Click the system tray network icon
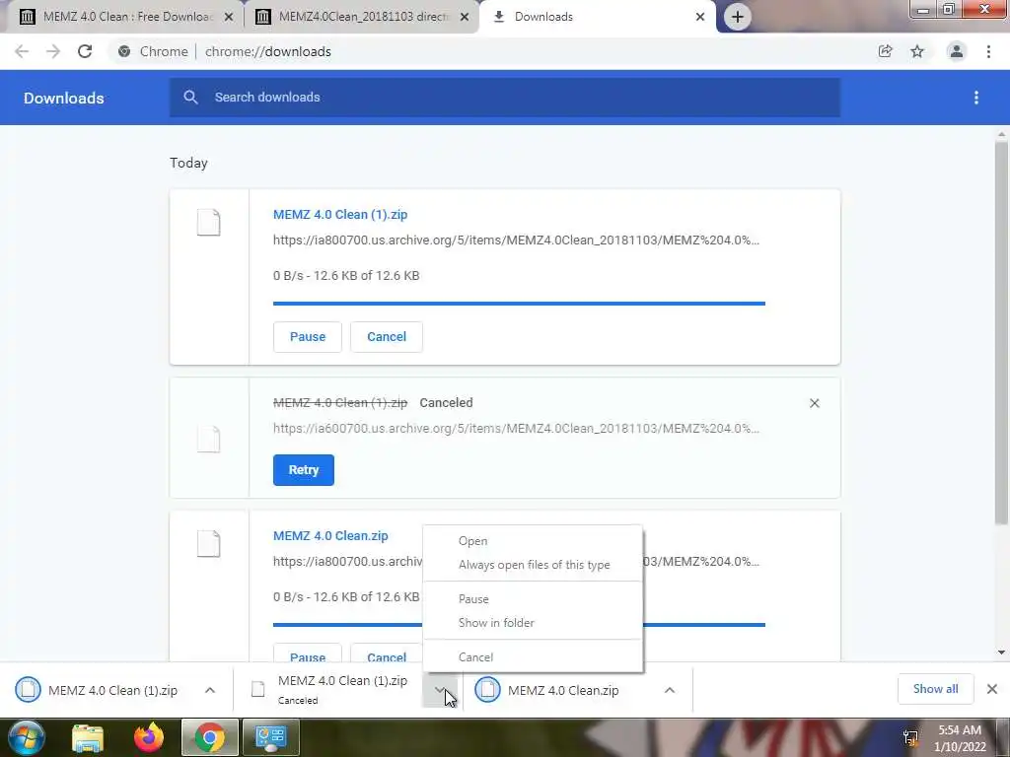The height and width of the screenshot is (757, 1010). coord(910,737)
